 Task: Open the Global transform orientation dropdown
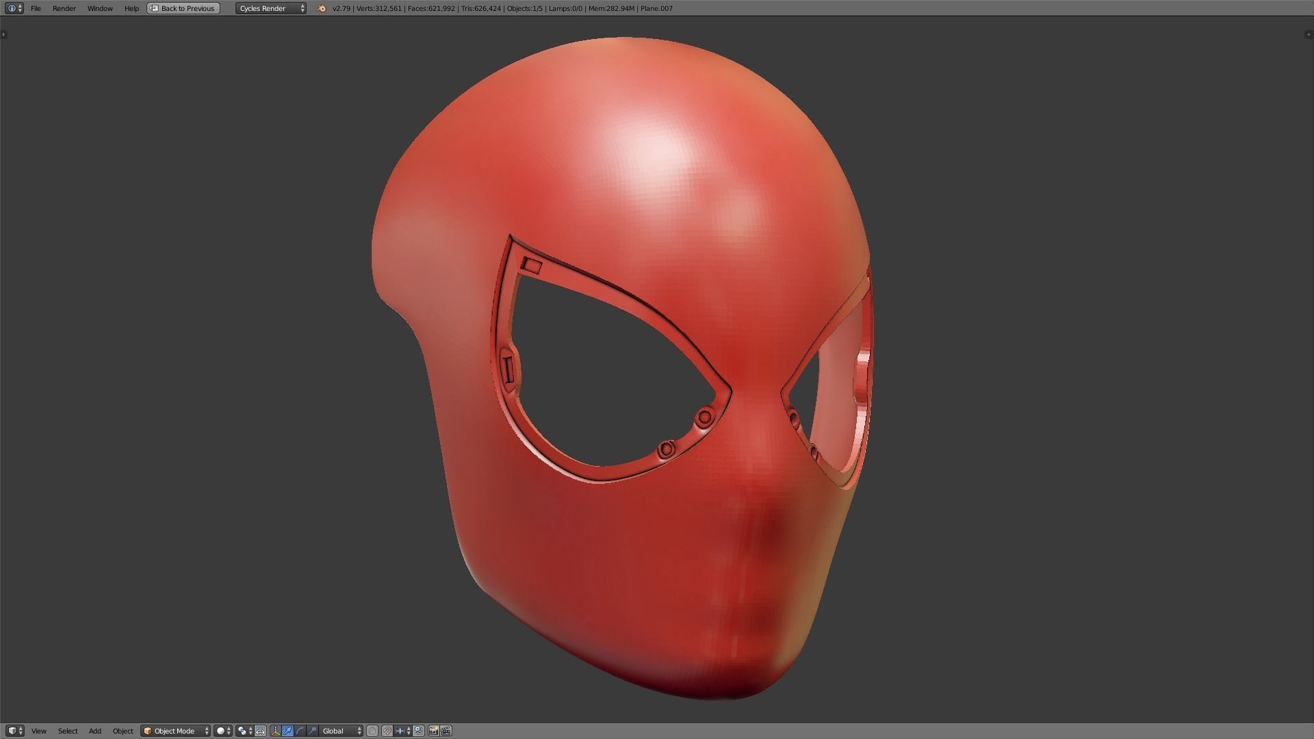point(342,731)
